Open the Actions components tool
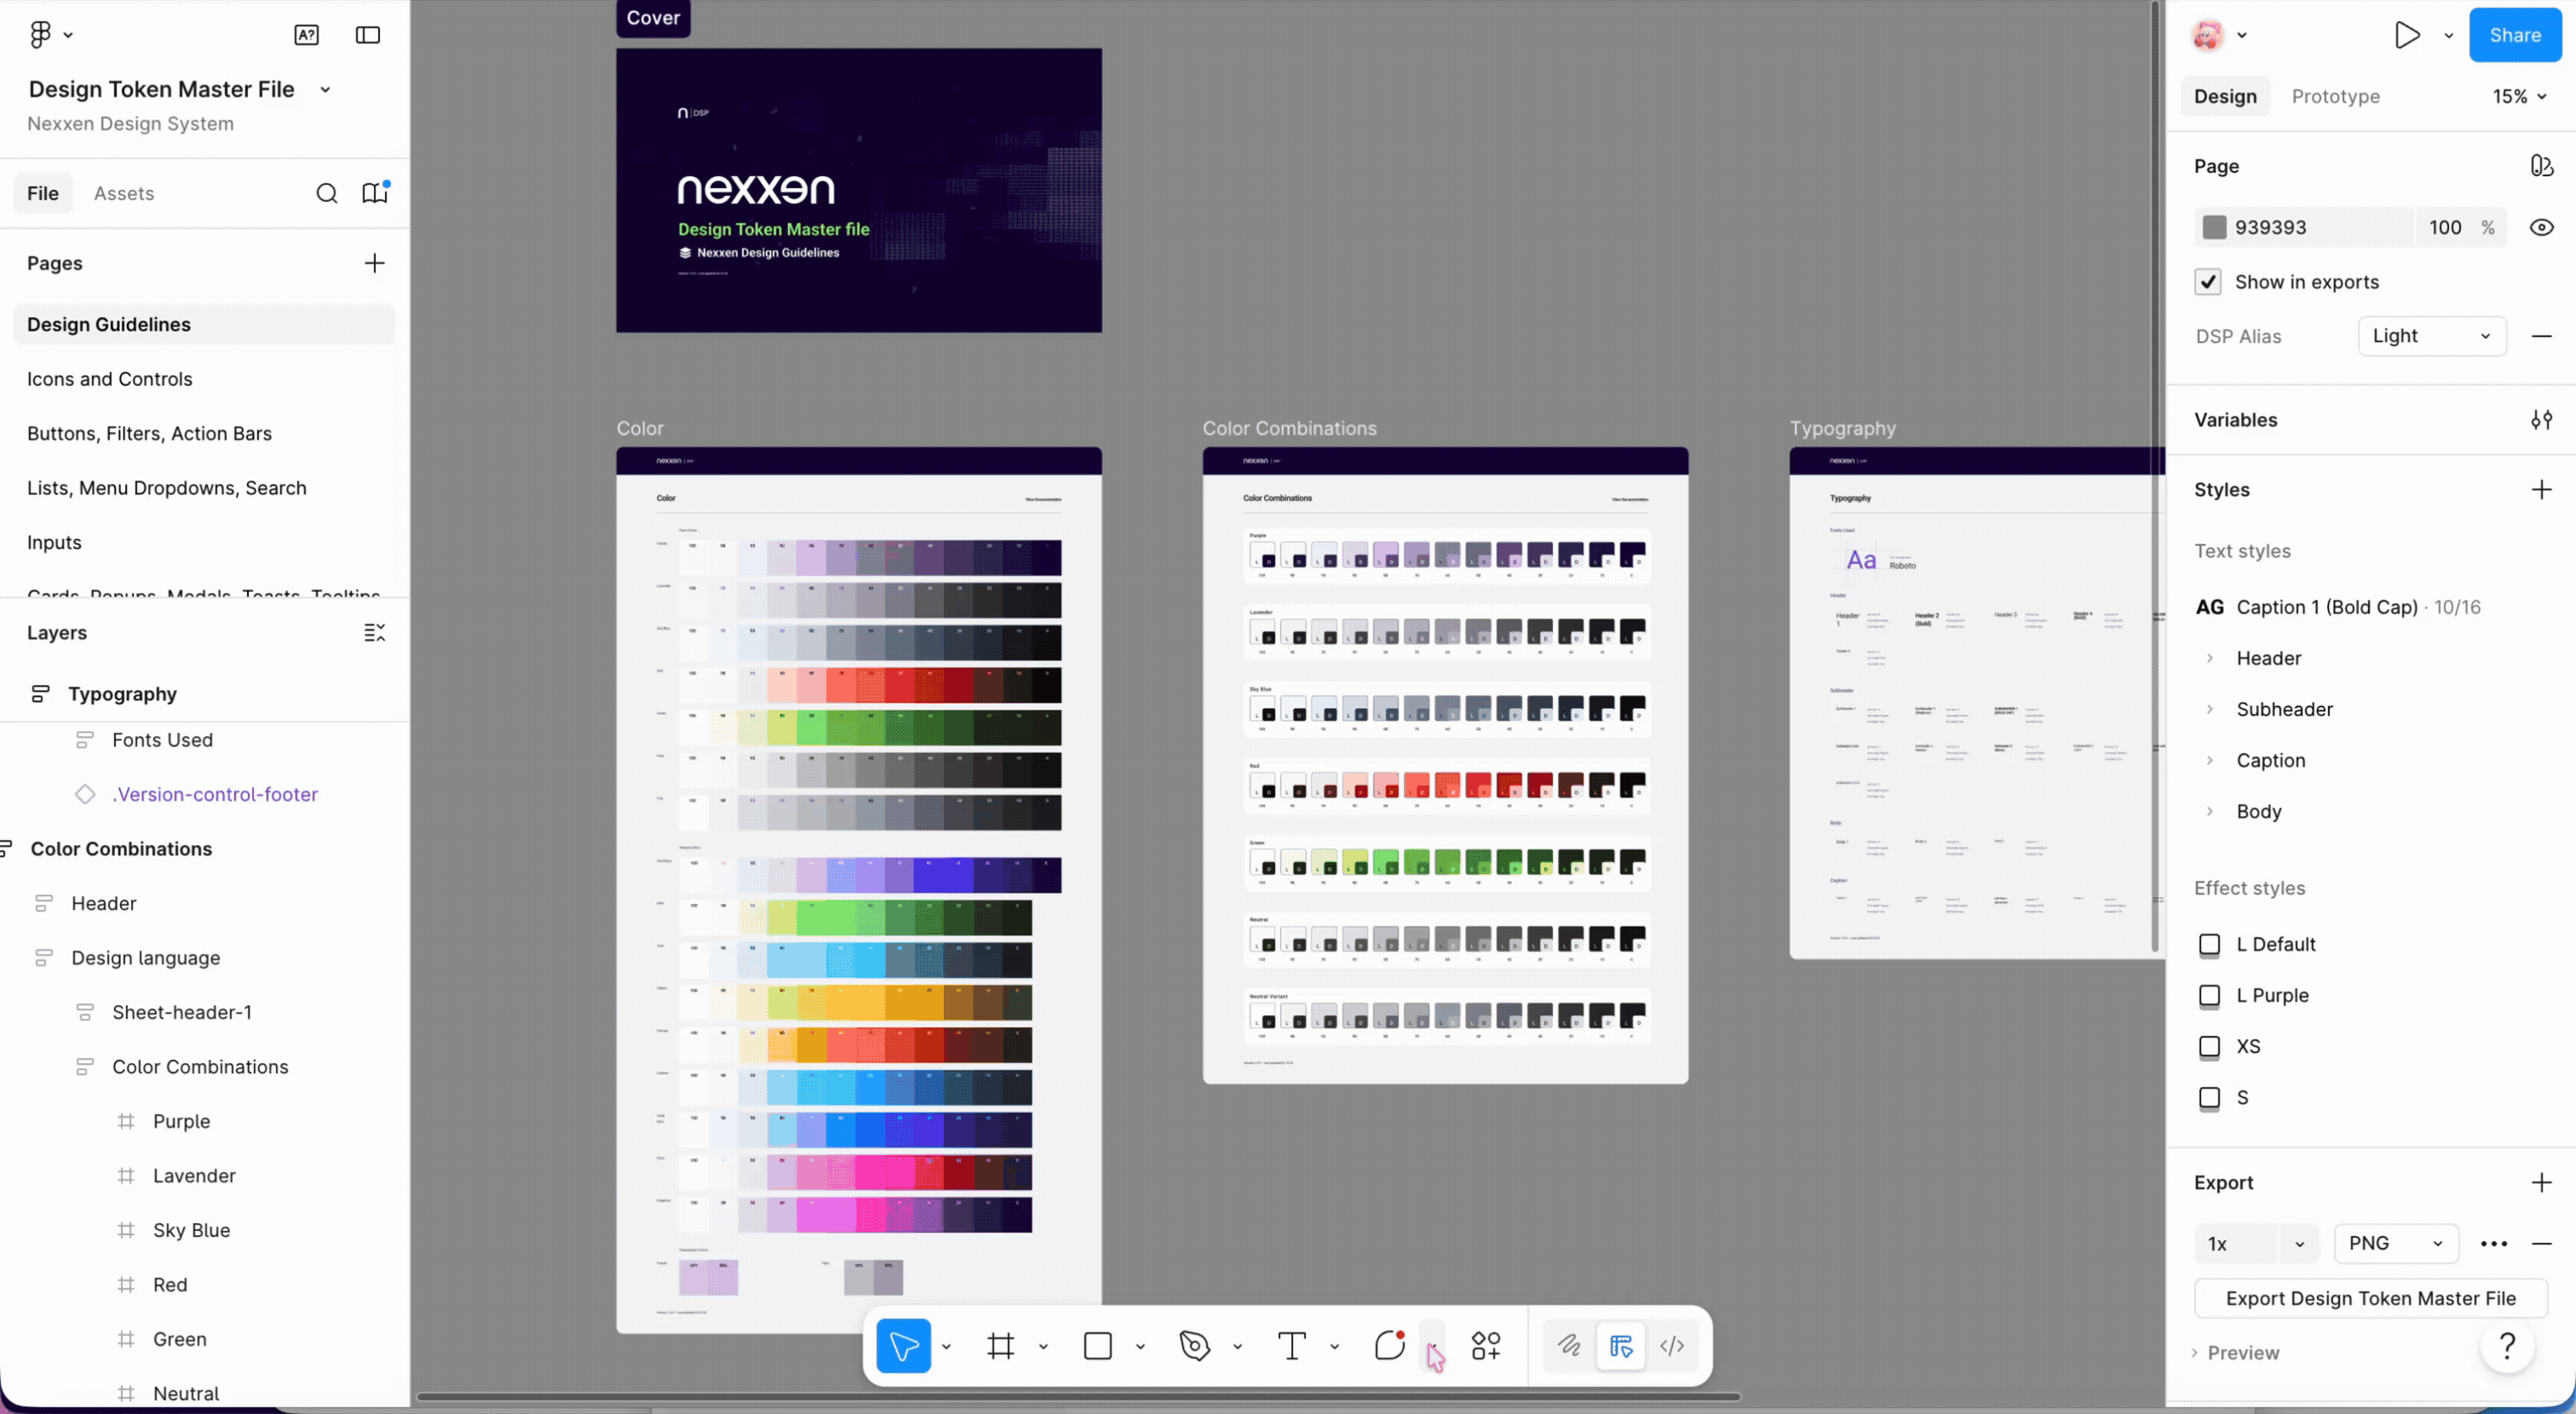Image resolution: width=2576 pixels, height=1414 pixels. coord(1486,1346)
